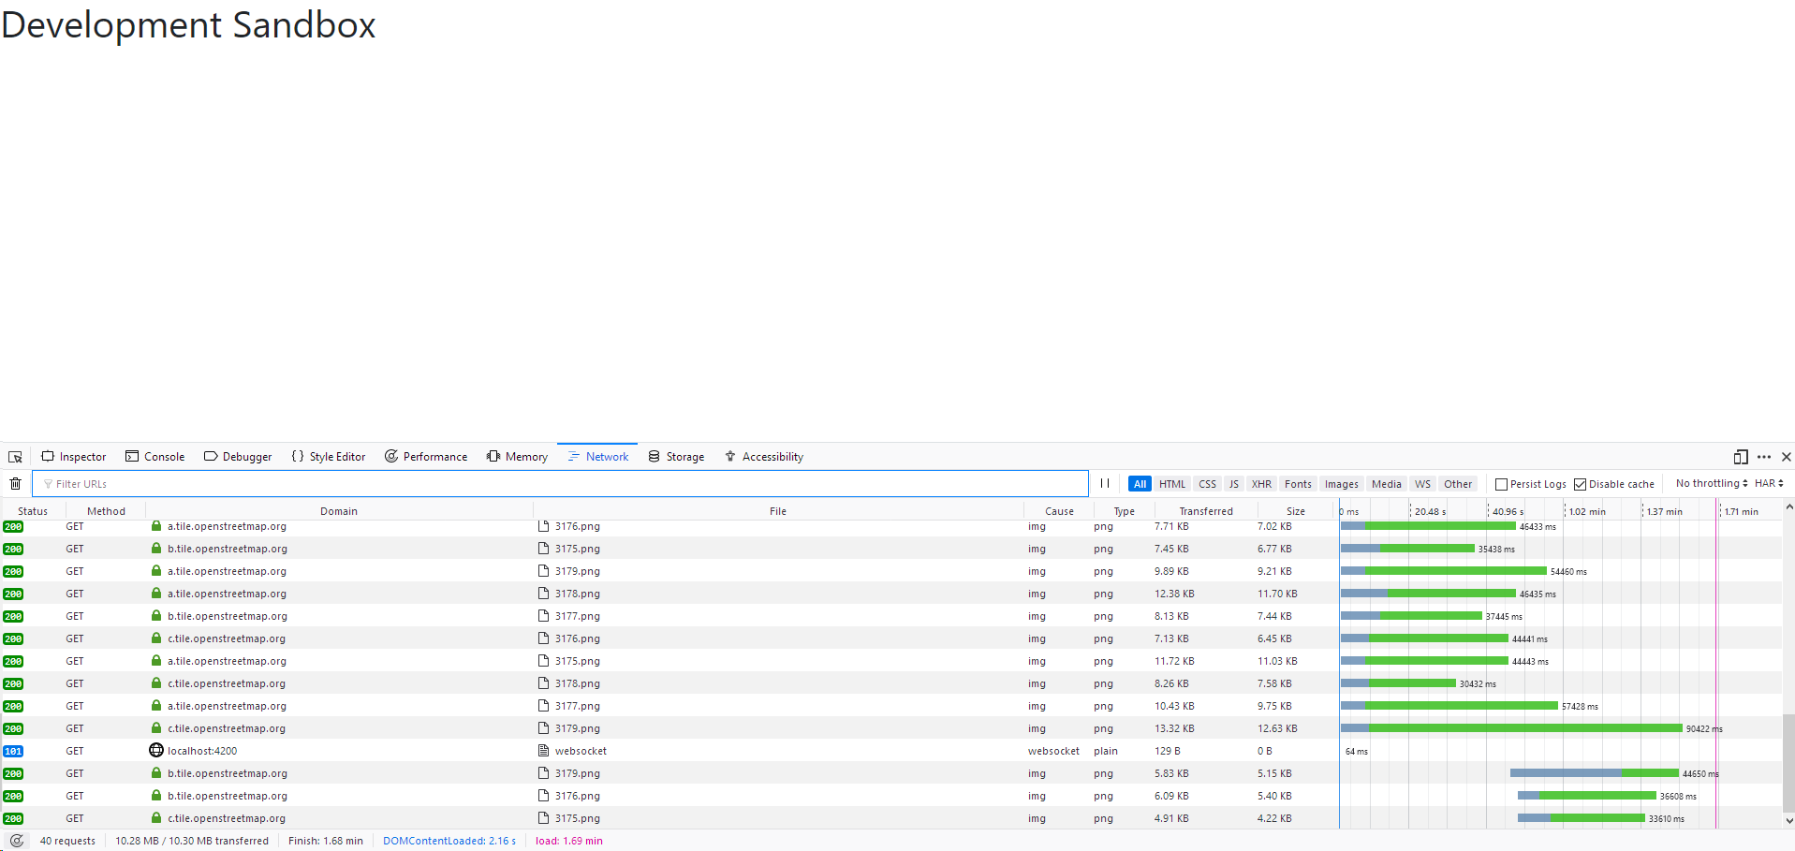The image size is (1795, 851).
Task: Click the globe icon beside localhost:4200
Action: click(156, 750)
